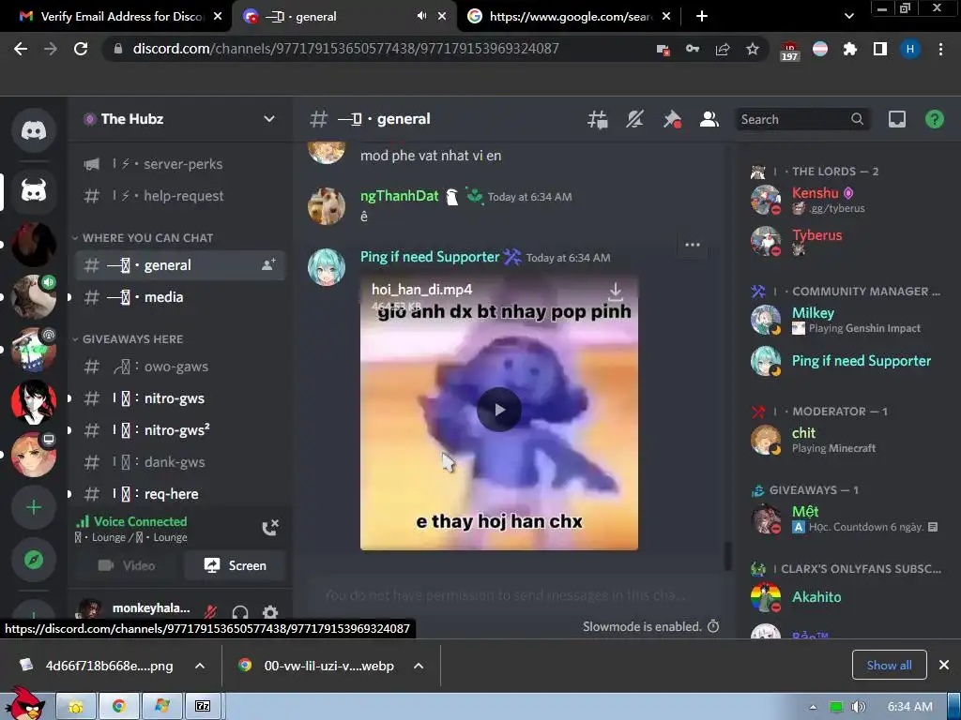Open Chrome profile H avatar
The image size is (961, 720).
click(910, 49)
